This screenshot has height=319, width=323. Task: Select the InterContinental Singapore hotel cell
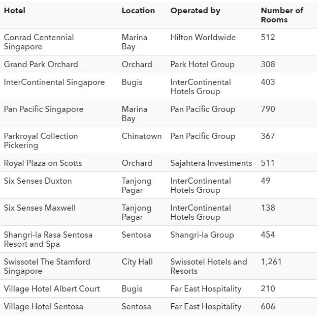click(54, 82)
